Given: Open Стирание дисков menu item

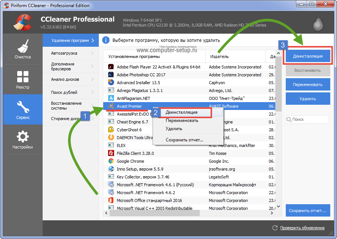Looking at the screenshot, I should click(70, 119).
